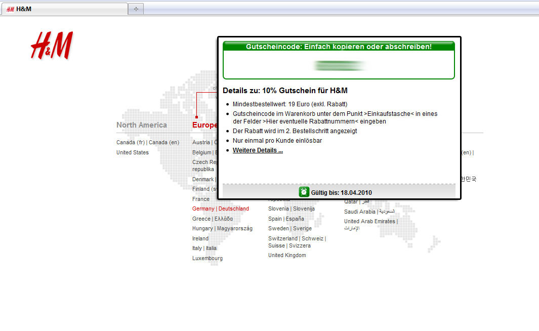Click the blurred voucher code field
This screenshot has height=331, width=539.
[x=339, y=65]
